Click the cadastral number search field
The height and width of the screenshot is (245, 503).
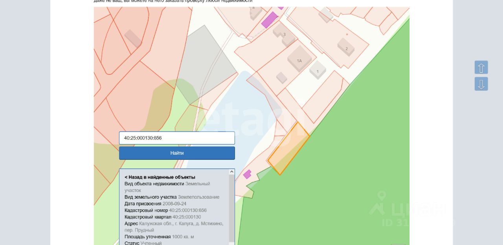(177, 138)
